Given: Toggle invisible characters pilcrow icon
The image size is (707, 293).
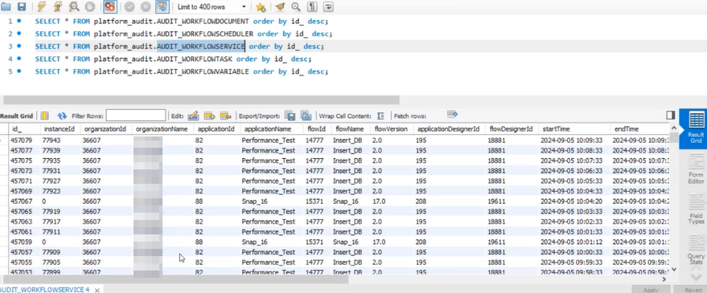Looking at the screenshot, I should click(311, 6).
